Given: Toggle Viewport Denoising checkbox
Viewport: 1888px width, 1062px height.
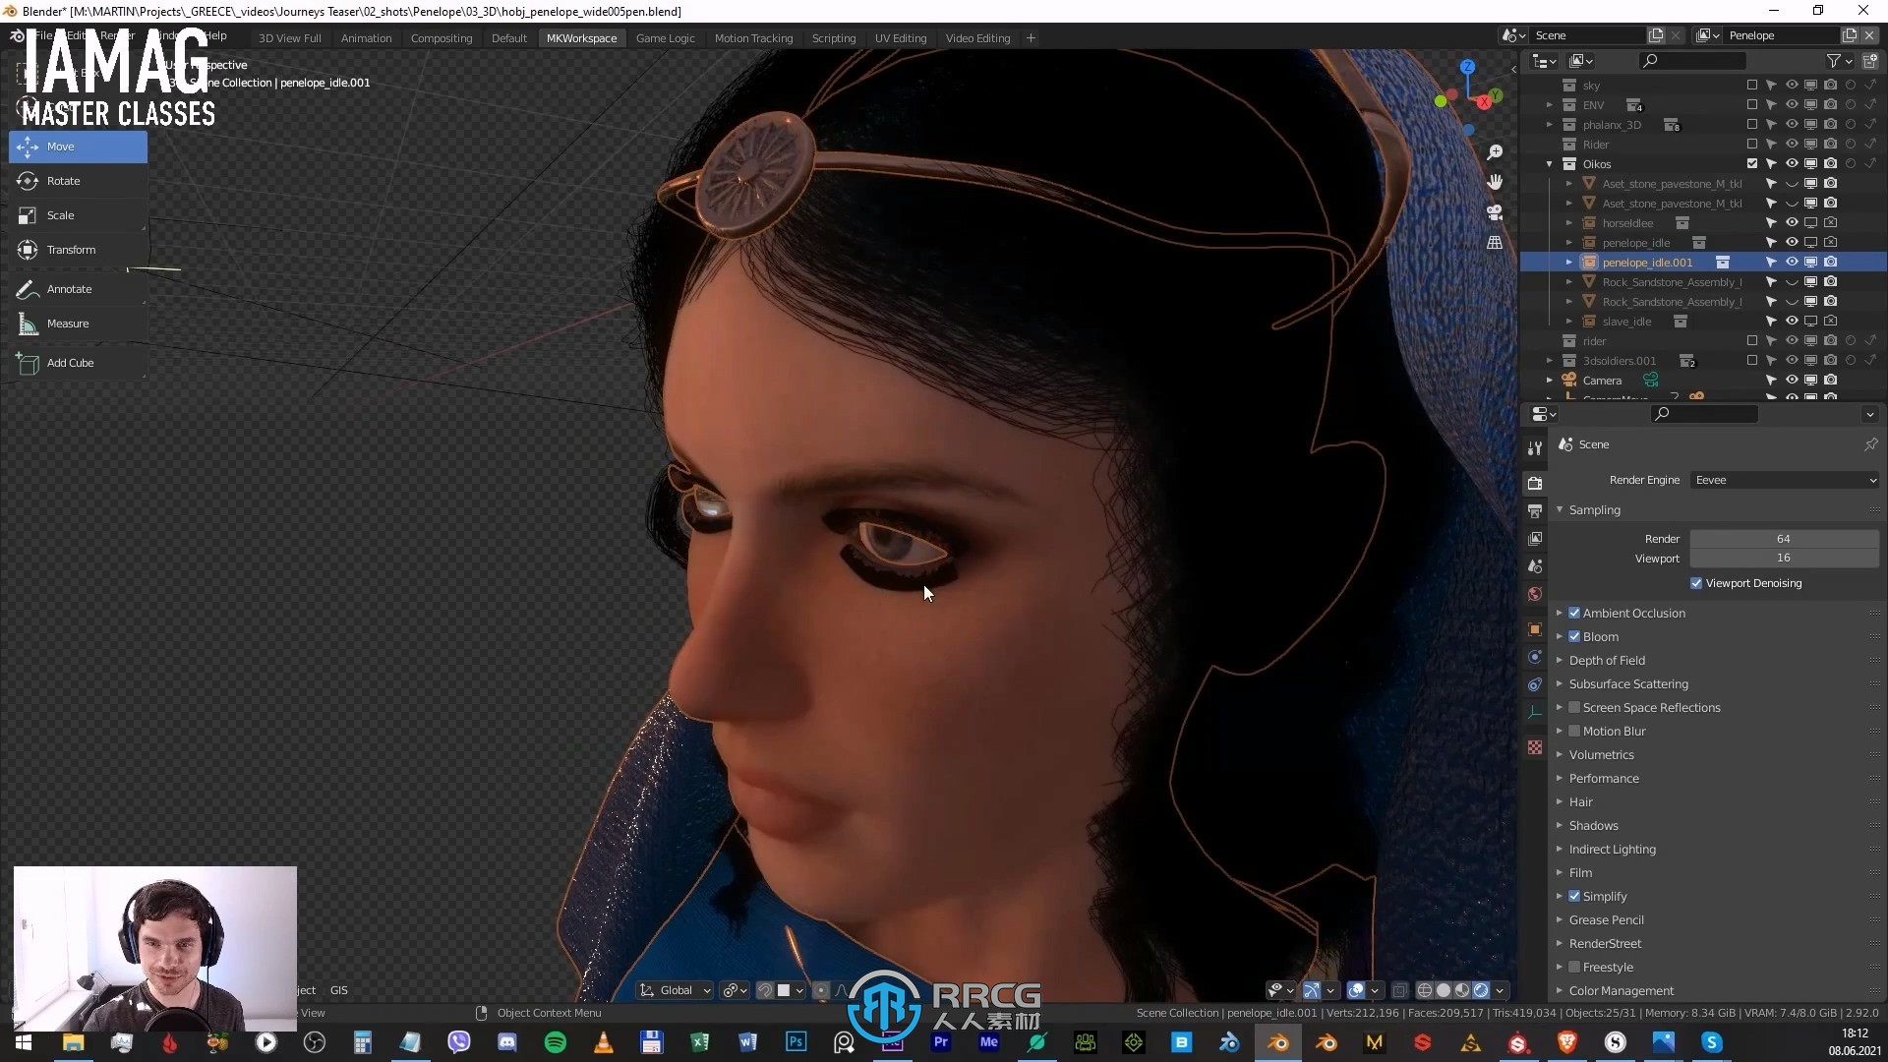Looking at the screenshot, I should click(1696, 583).
